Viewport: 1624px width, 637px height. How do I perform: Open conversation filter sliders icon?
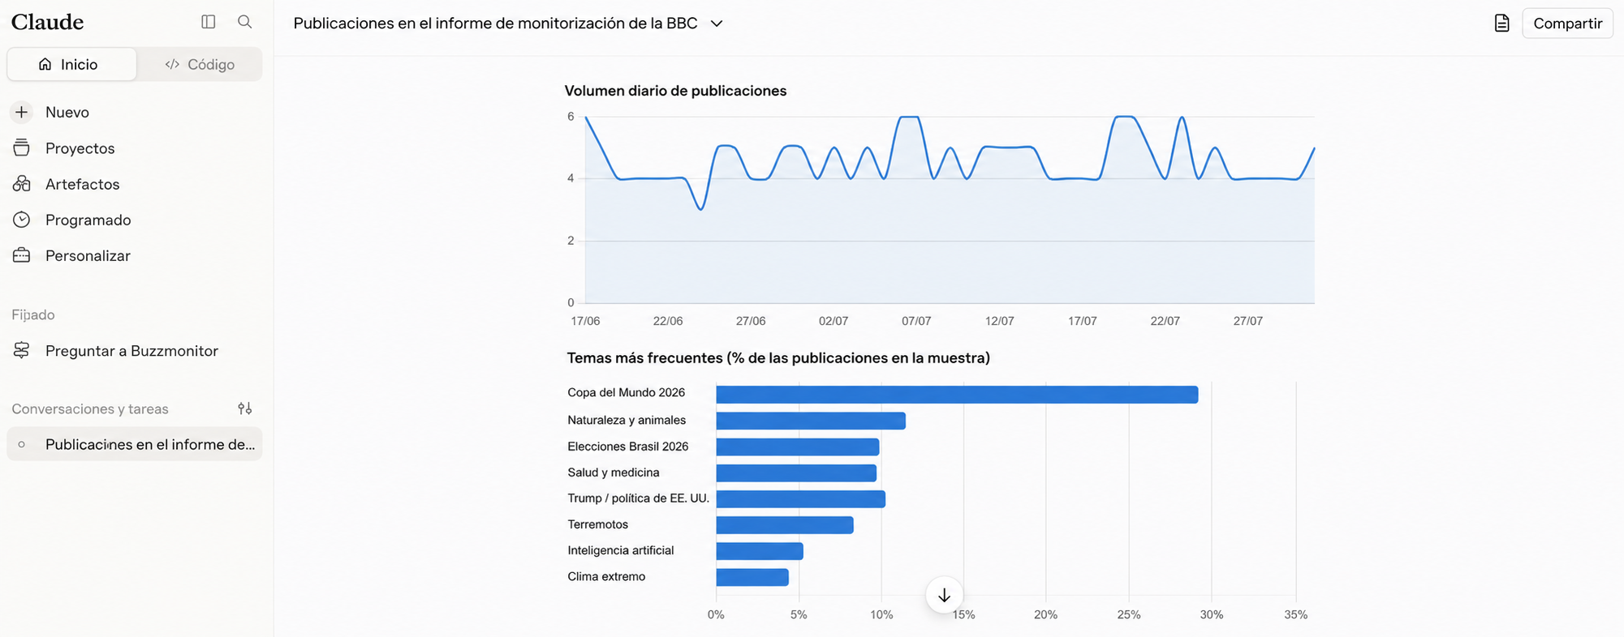[x=245, y=408]
